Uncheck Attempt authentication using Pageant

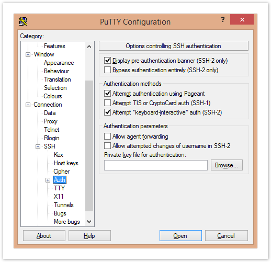click(107, 94)
